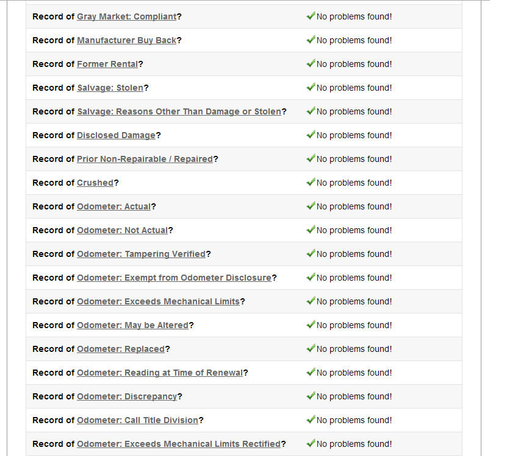The height and width of the screenshot is (456, 507).
Task: Click checkmark for Odometer: May be Altered
Action: tap(311, 324)
